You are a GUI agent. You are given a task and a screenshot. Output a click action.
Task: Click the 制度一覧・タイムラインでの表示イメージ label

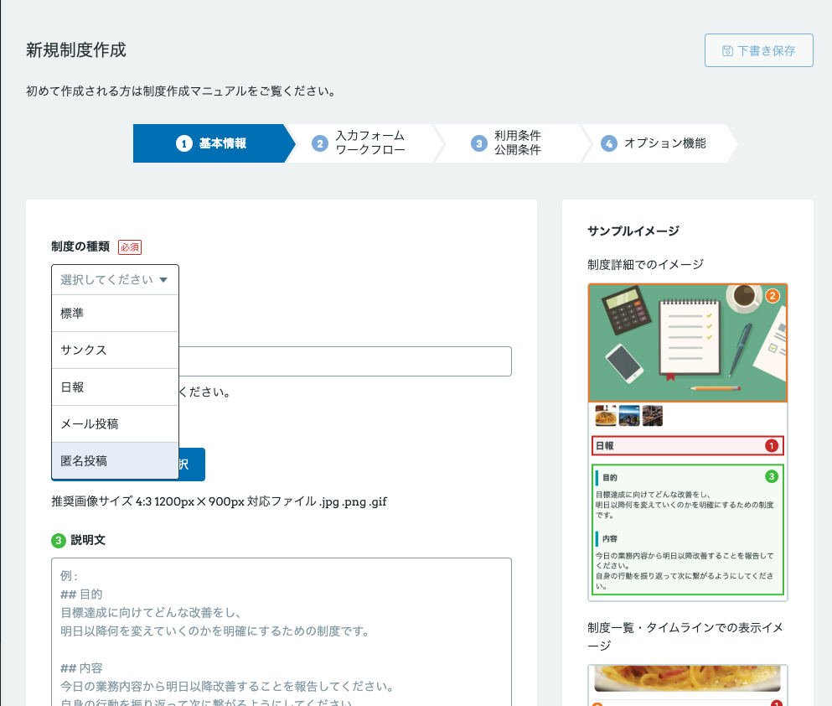tap(685, 636)
